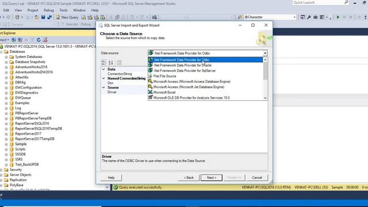
Task: Select the ReportServer2017 database
Action: coord(28,134)
